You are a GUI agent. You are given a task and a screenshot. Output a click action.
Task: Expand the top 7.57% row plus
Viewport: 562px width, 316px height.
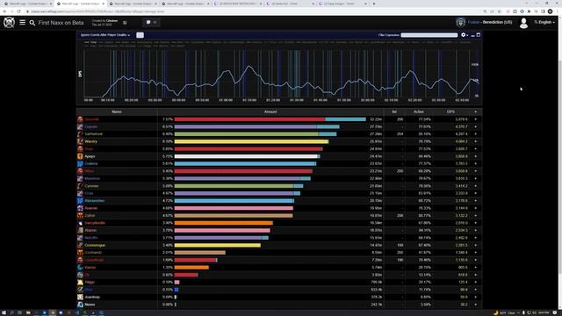coord(476,119)
